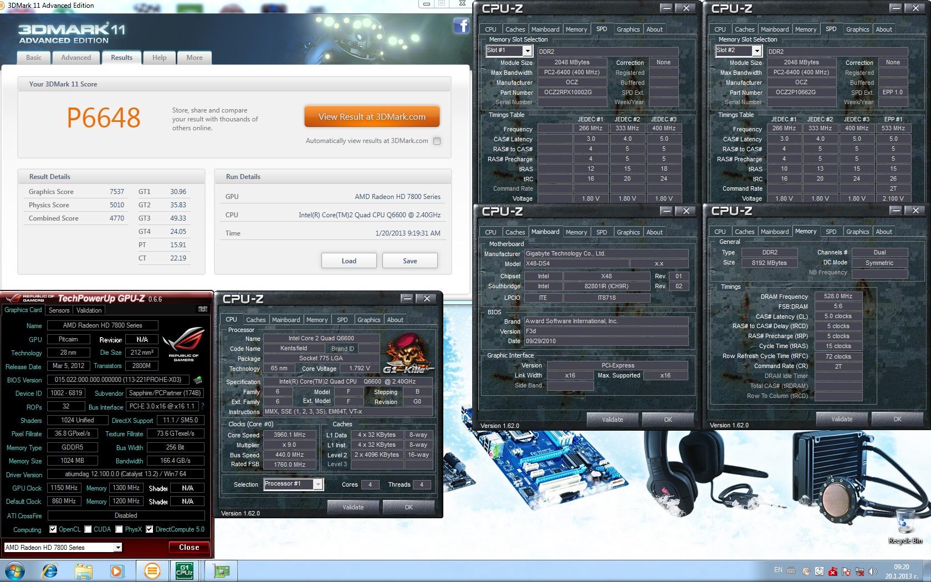Switch to the Basic tab in 3DMark 11
Screen dimensions: 931x582
point(34,58)
